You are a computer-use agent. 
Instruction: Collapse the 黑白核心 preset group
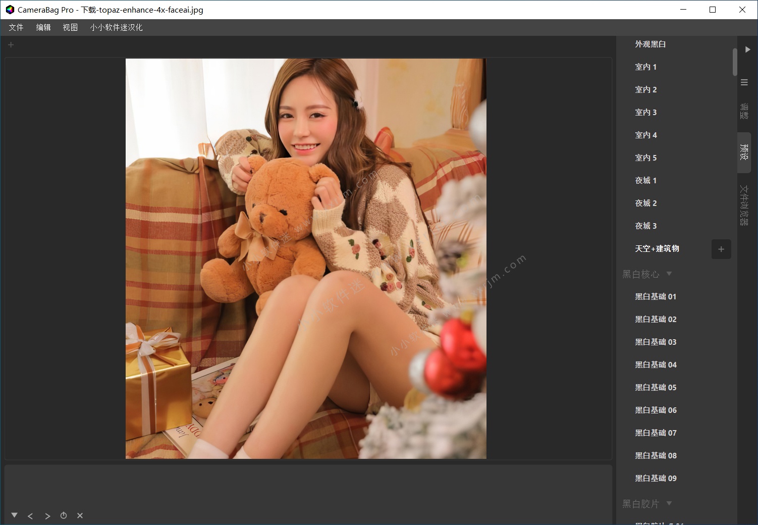[669, 274]
